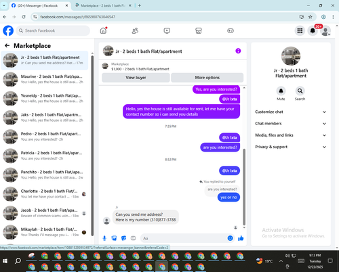Click conversation list scrollbar
Screen dimensions: 339x272
(92, 145)
